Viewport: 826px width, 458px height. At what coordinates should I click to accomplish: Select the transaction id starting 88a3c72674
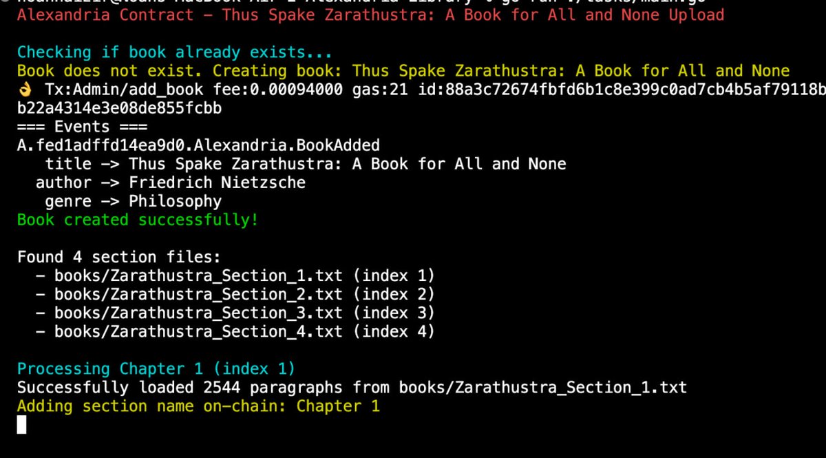pos(622,90)
